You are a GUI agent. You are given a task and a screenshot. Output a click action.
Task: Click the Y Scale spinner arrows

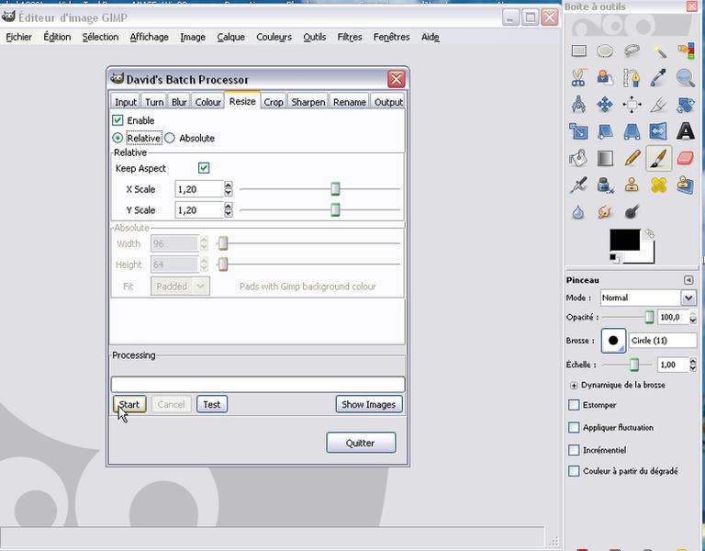[x=229, y=209]
